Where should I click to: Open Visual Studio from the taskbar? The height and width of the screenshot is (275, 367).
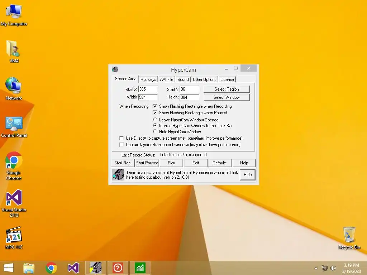73,268
